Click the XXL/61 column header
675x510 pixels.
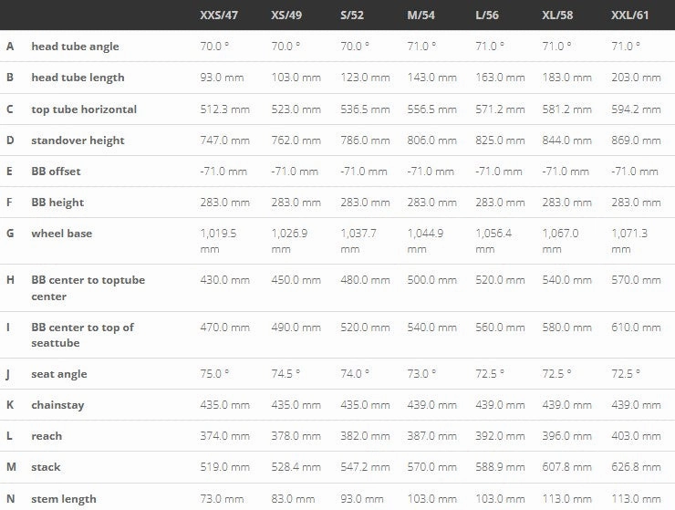[629, 16]
